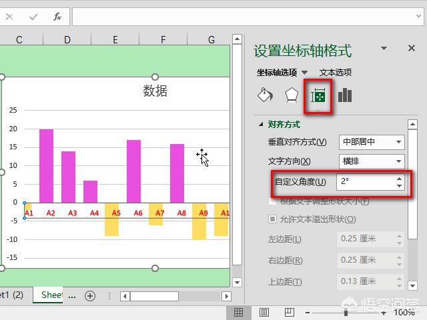Switch to the 文本选项 tab
427x320 pixels.
pos(335,73)
